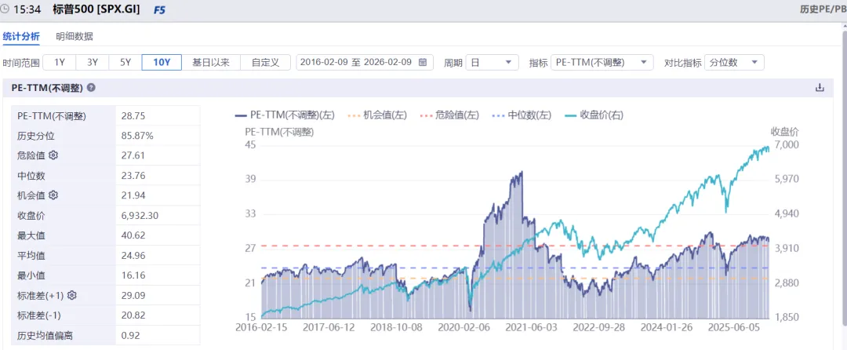Click the 标准差(+1) value 29.09
This screenshot has width=847, height=350.
(x=134, y=295)
